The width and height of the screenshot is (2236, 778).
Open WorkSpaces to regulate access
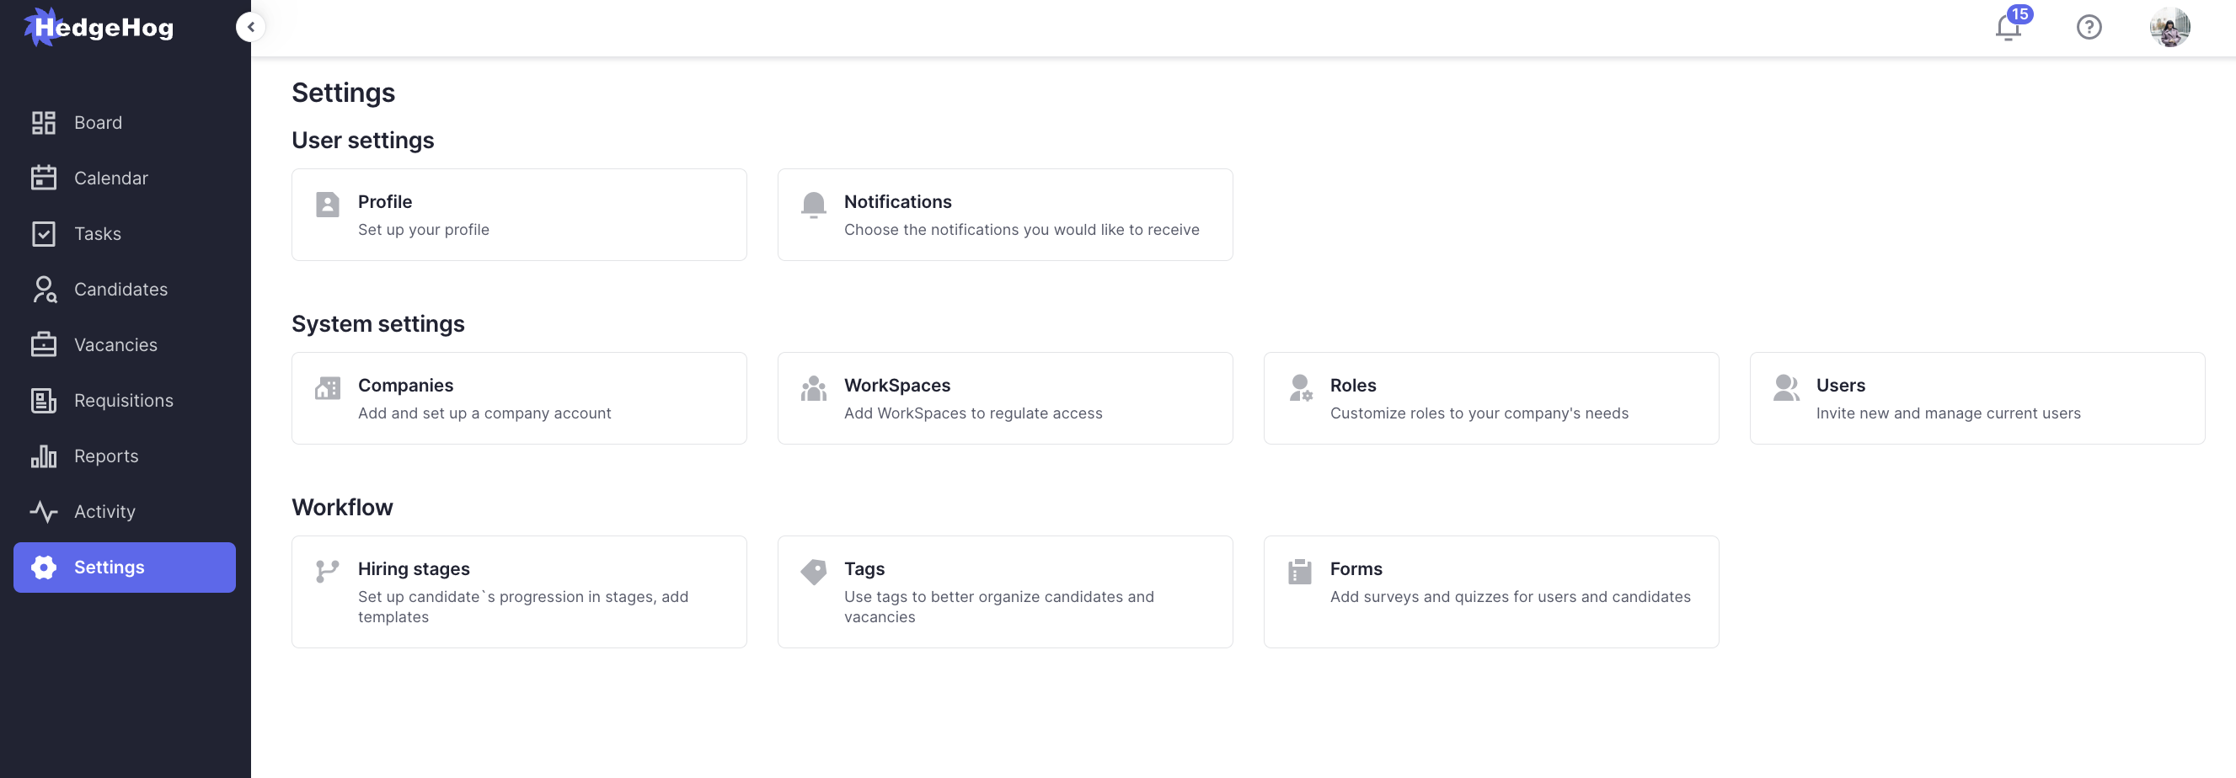coord(1004,398)
